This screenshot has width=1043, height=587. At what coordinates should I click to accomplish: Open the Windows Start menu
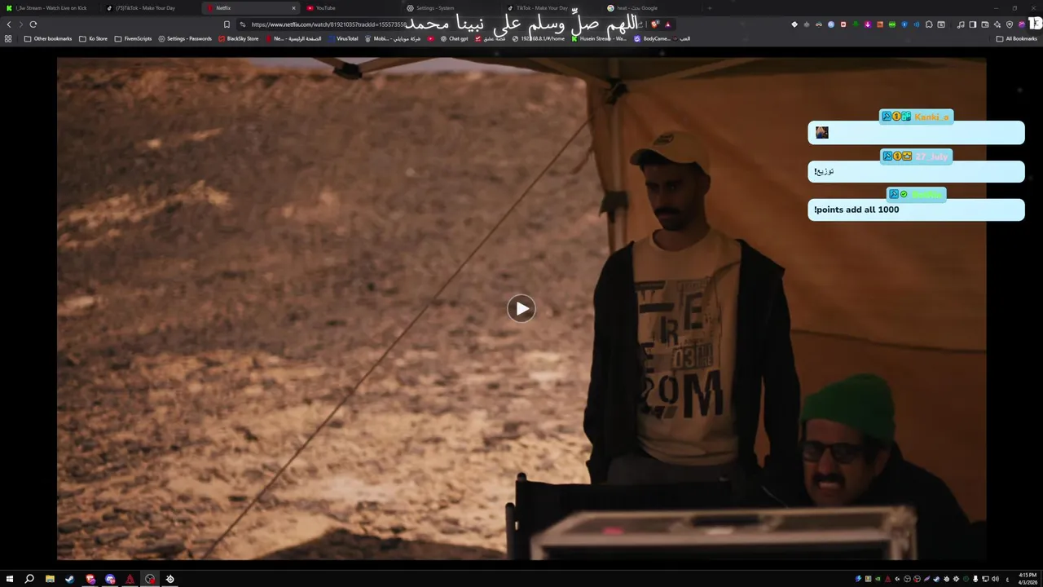click(x=10, y=579)
